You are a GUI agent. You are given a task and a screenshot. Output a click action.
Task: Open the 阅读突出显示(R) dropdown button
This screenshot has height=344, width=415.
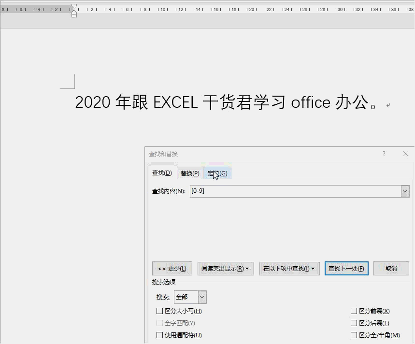click(226, 269)
